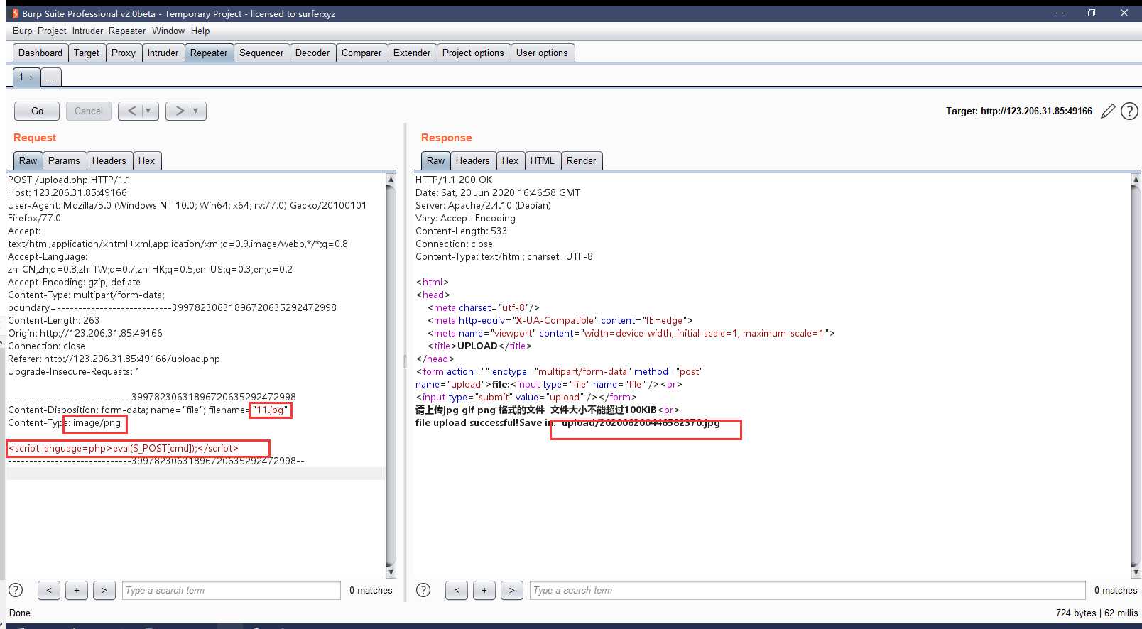The width and height of the screenshot is (1142, 629).
Task: Click the Go button to send request
Action: [x=37, y=111]
